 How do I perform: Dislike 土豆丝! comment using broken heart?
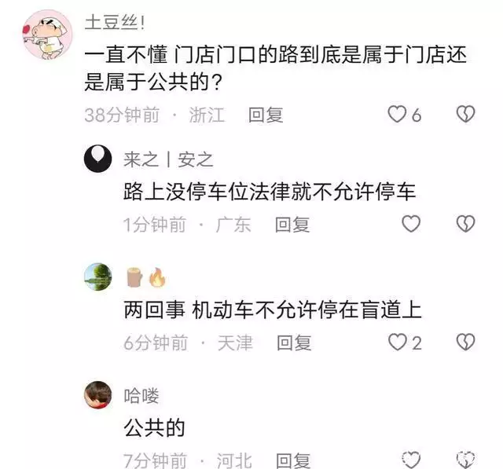click(x=465, y=114)
